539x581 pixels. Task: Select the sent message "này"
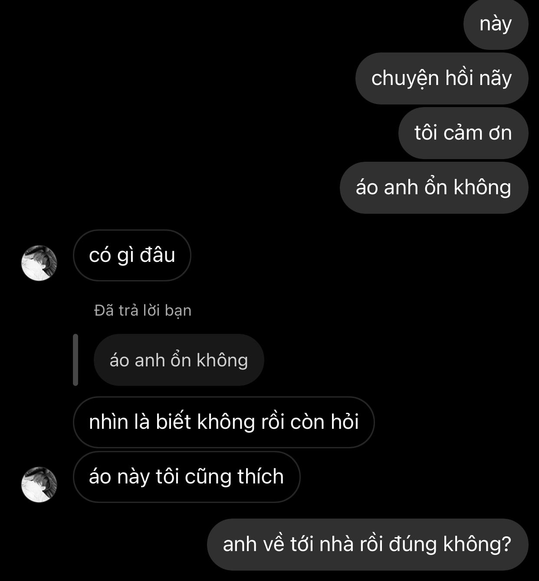496,24
